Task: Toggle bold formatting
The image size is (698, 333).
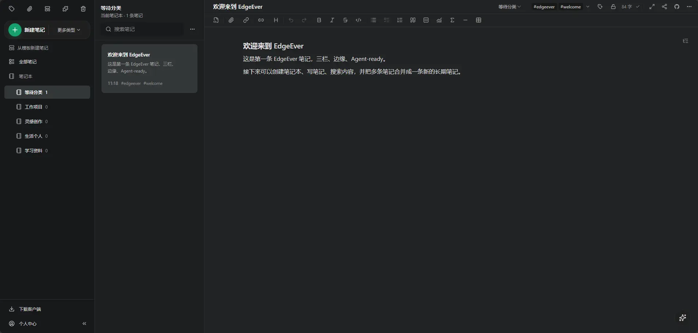Action: pyautogui.click(x=319, y=20)
